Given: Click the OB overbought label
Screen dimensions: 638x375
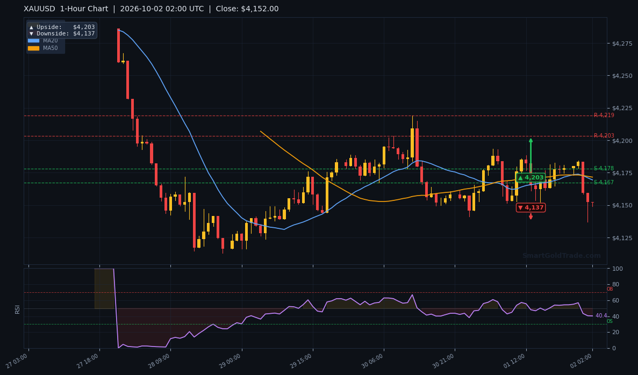Looking at the screenshot, I should click(610, 289).
